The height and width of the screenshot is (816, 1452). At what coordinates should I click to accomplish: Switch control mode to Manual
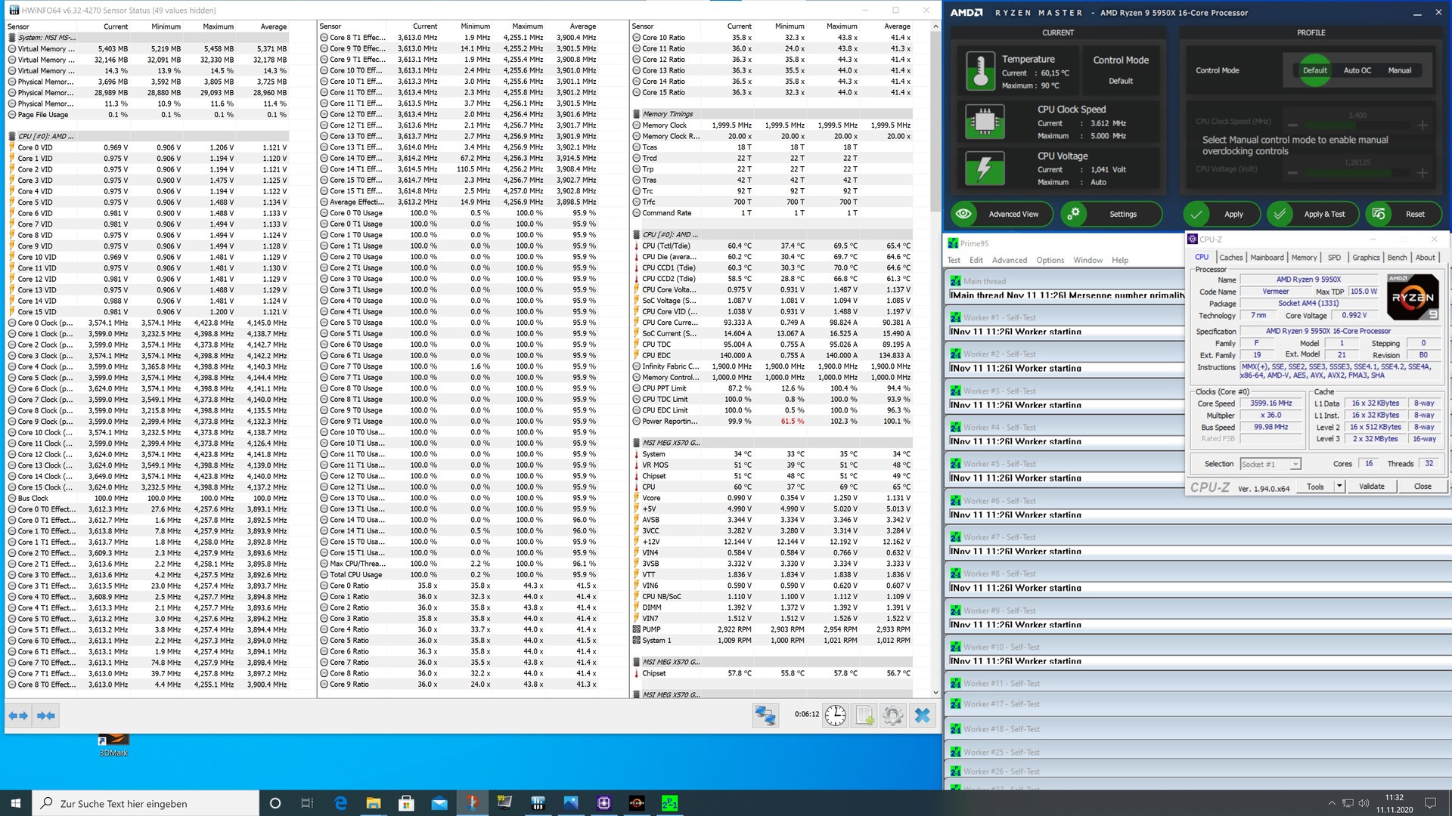tap(1399, 70)
